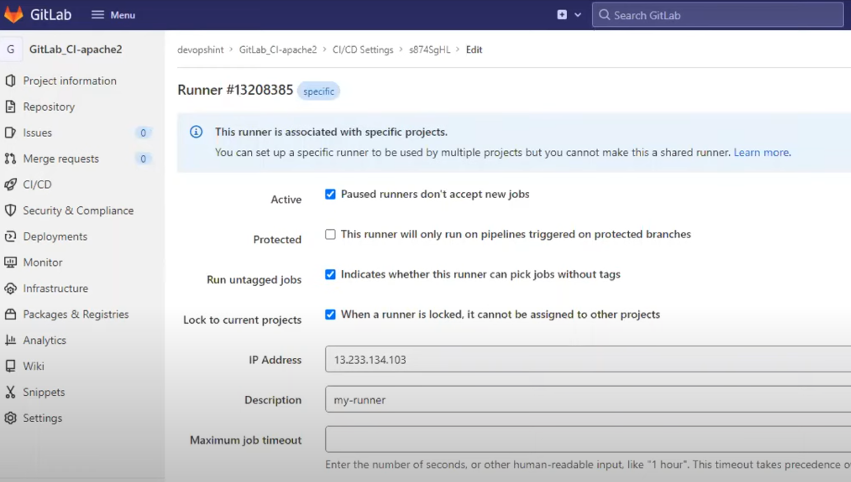Click the Merge requests count badge
This screenshot has height=482, width=851.
tap(143, 158)
